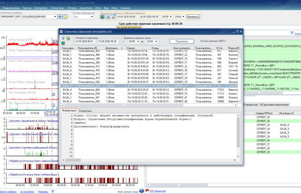This screenshot has height=194, width=301.
Task: Sort by the 'ID Се...' column header
Action: tap(220, 48)
